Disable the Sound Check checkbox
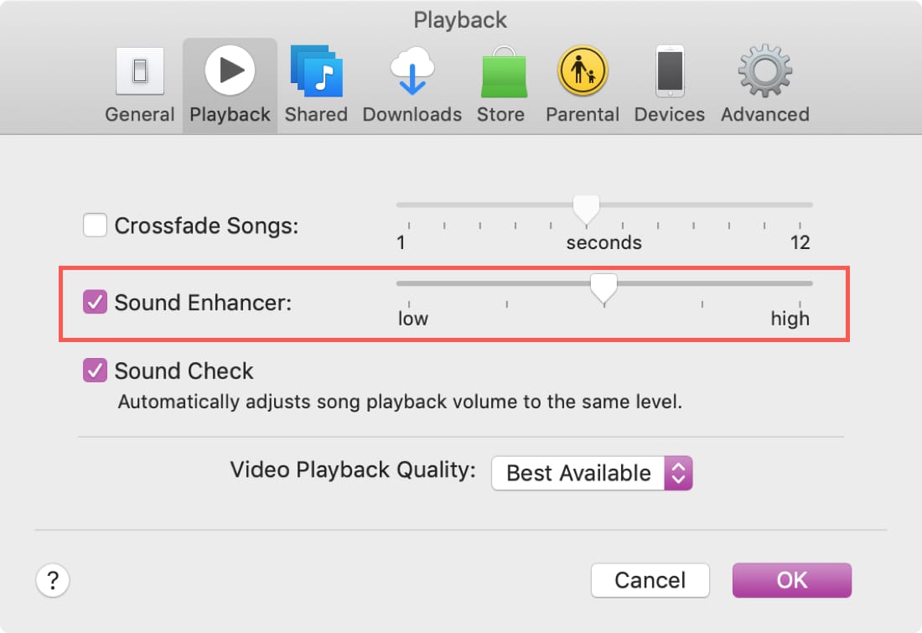This screenshot has height=633, width=922. click(95, 371)
